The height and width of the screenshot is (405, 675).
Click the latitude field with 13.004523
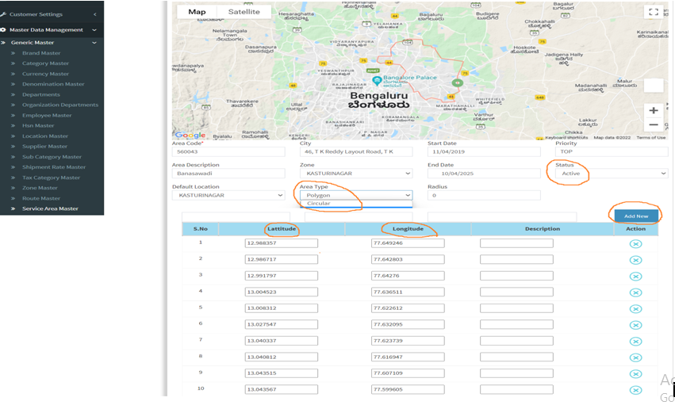(x=282, y=292)
